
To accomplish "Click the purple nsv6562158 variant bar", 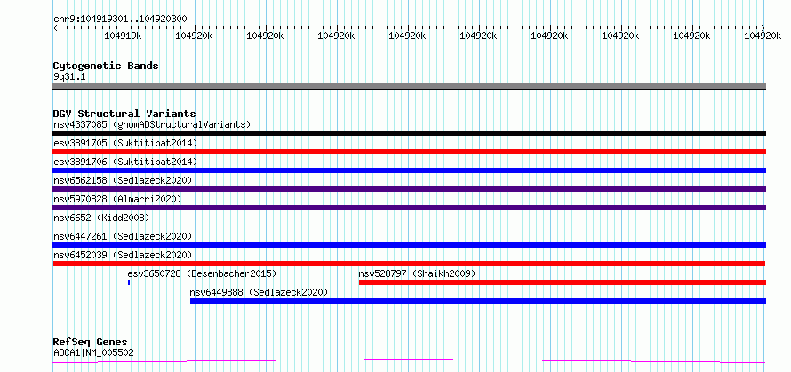I will click(409, 189).
